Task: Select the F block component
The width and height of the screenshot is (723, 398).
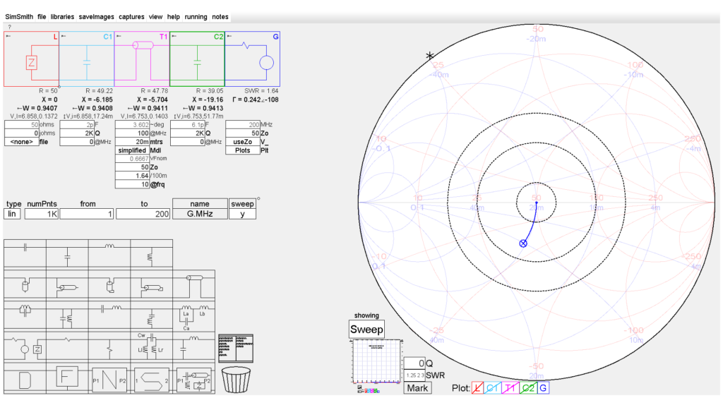Action: [x=67, y=378]
